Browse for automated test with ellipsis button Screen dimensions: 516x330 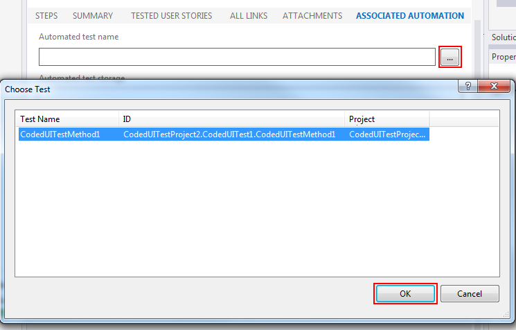click(x=450, y=58)
